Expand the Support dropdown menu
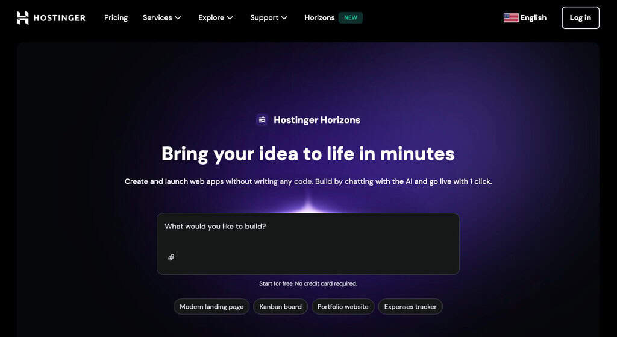This screenshot has height=337, width=617. (x=269, y=17)
